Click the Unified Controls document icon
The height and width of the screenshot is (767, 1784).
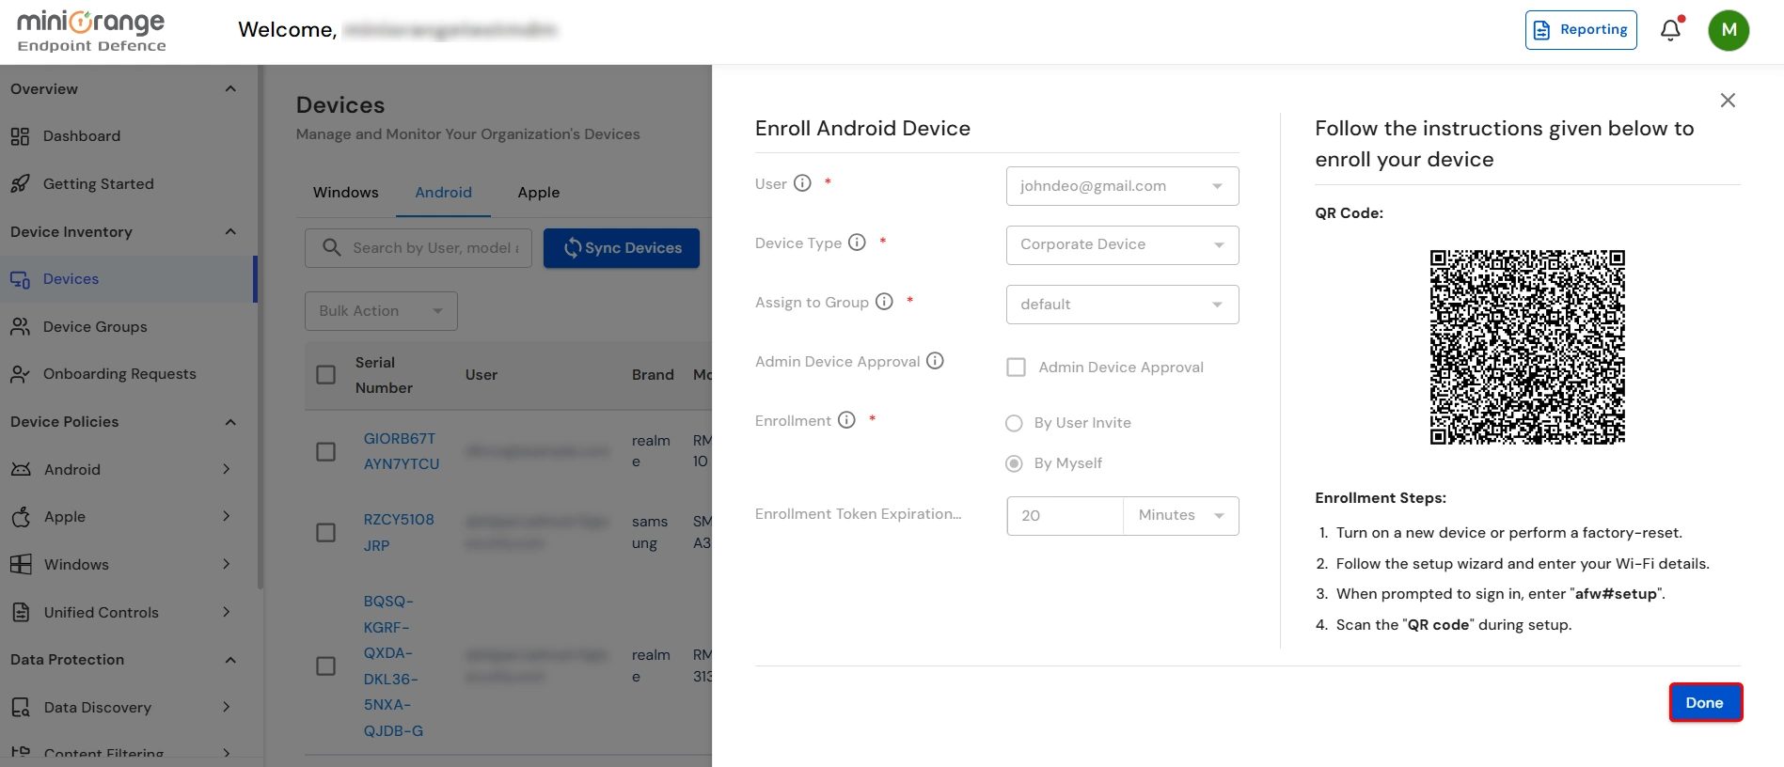click(21, 612)
